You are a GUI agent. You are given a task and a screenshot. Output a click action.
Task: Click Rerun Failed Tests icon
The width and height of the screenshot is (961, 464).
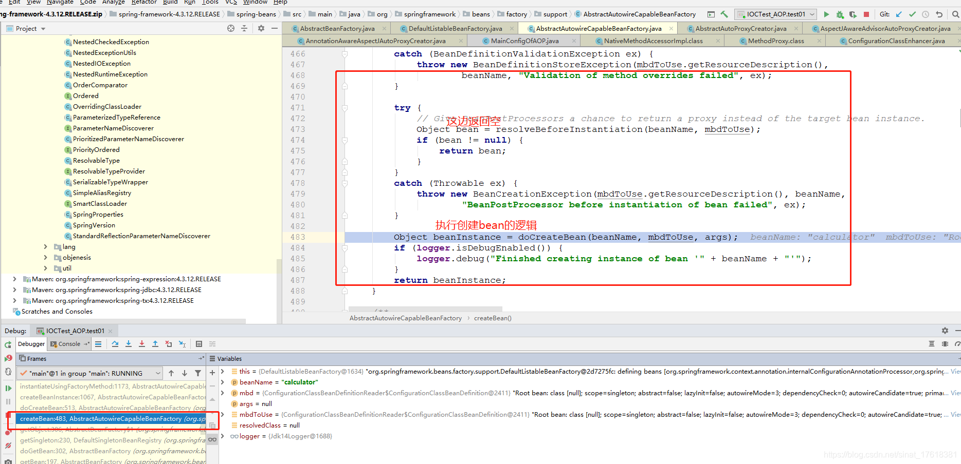8,358
